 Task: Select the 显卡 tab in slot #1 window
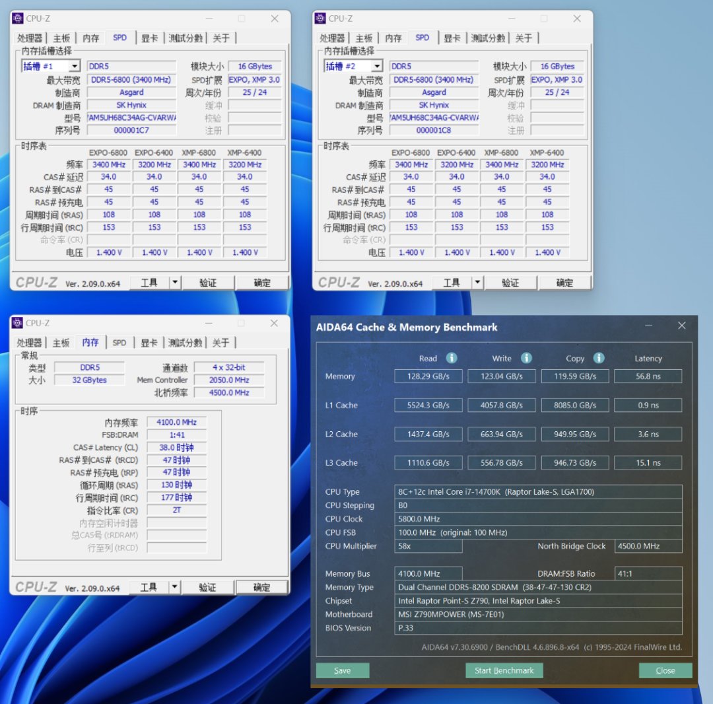tap(149, 38)
